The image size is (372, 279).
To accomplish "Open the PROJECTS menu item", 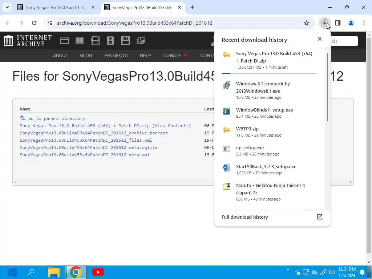I will click(116, 55).
